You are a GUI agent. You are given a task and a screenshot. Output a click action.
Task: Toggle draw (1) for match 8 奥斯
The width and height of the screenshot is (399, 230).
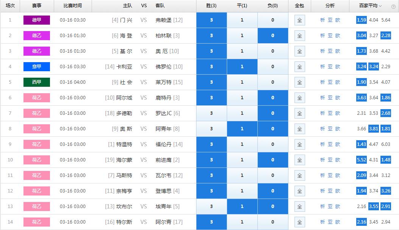(x=242, y=129)
